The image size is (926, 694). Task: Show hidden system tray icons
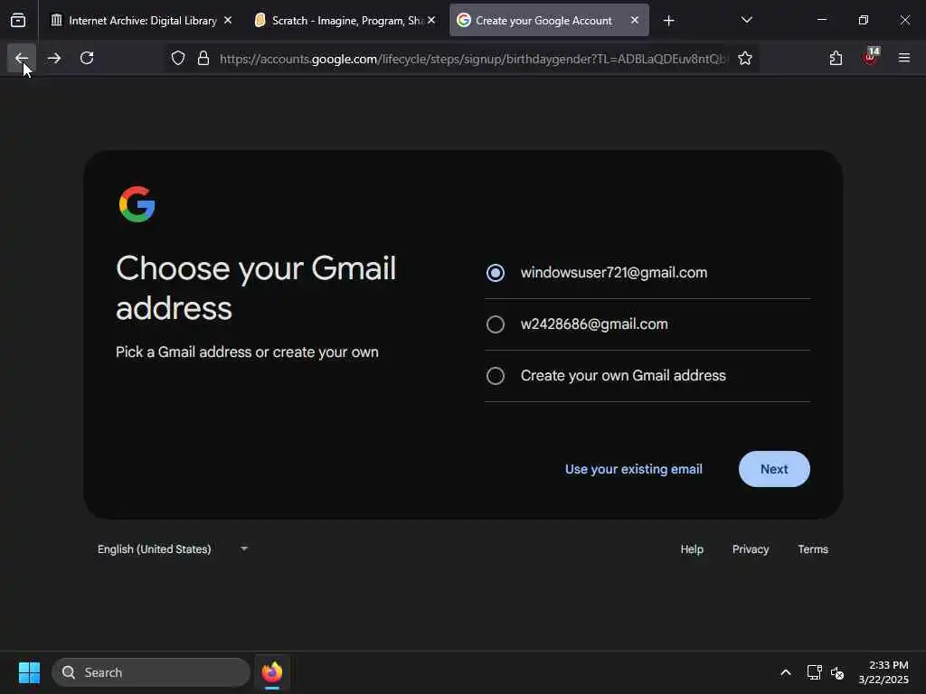coord(786,672)
